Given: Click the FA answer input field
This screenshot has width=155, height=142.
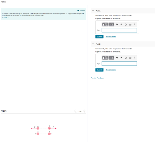Looking at the screenshot, I should [119, 30].
